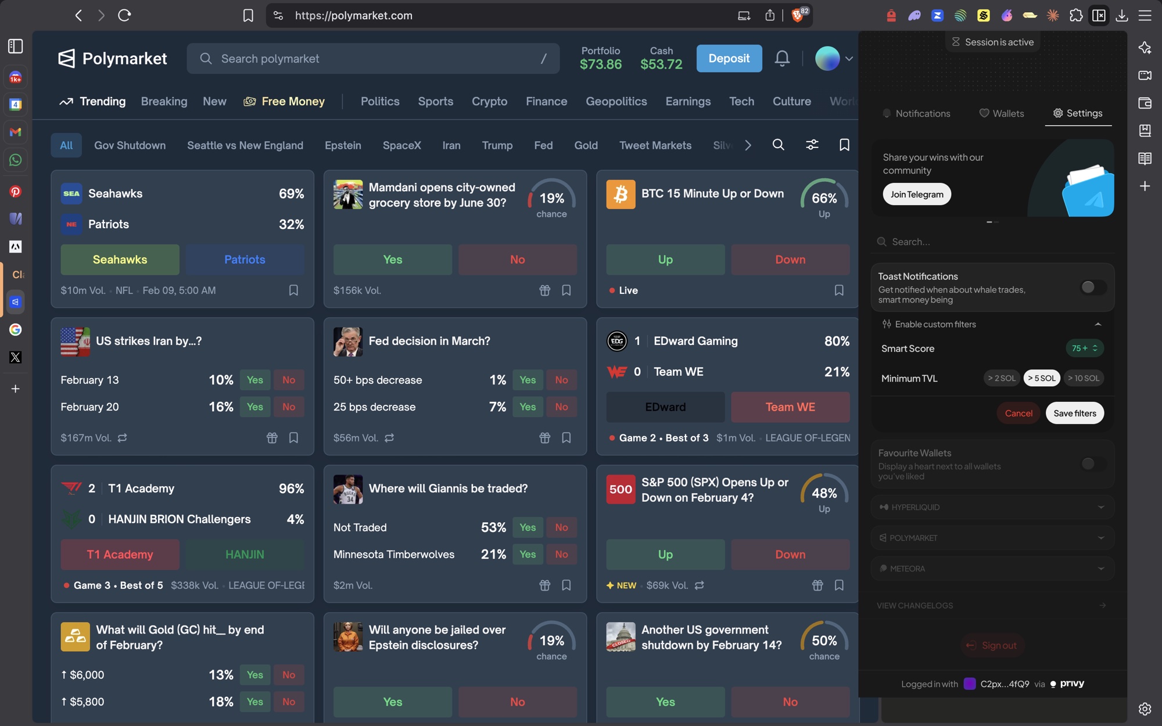The height and width of the screenshot is (726, 1162).
Task: Enable Favourite Wallets toggle
Action: (x=1093, y=463)
